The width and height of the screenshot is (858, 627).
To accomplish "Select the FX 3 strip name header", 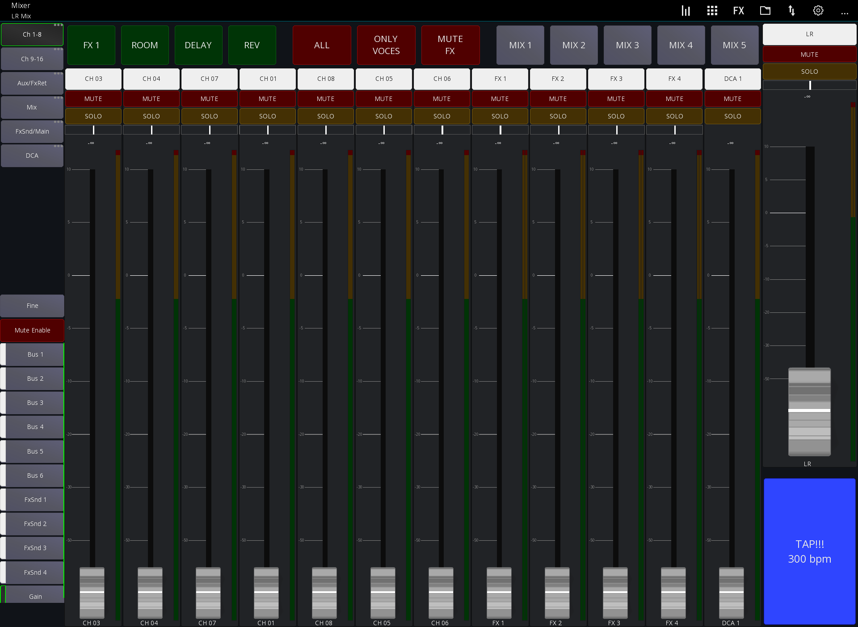I will [x=616, y=79].
